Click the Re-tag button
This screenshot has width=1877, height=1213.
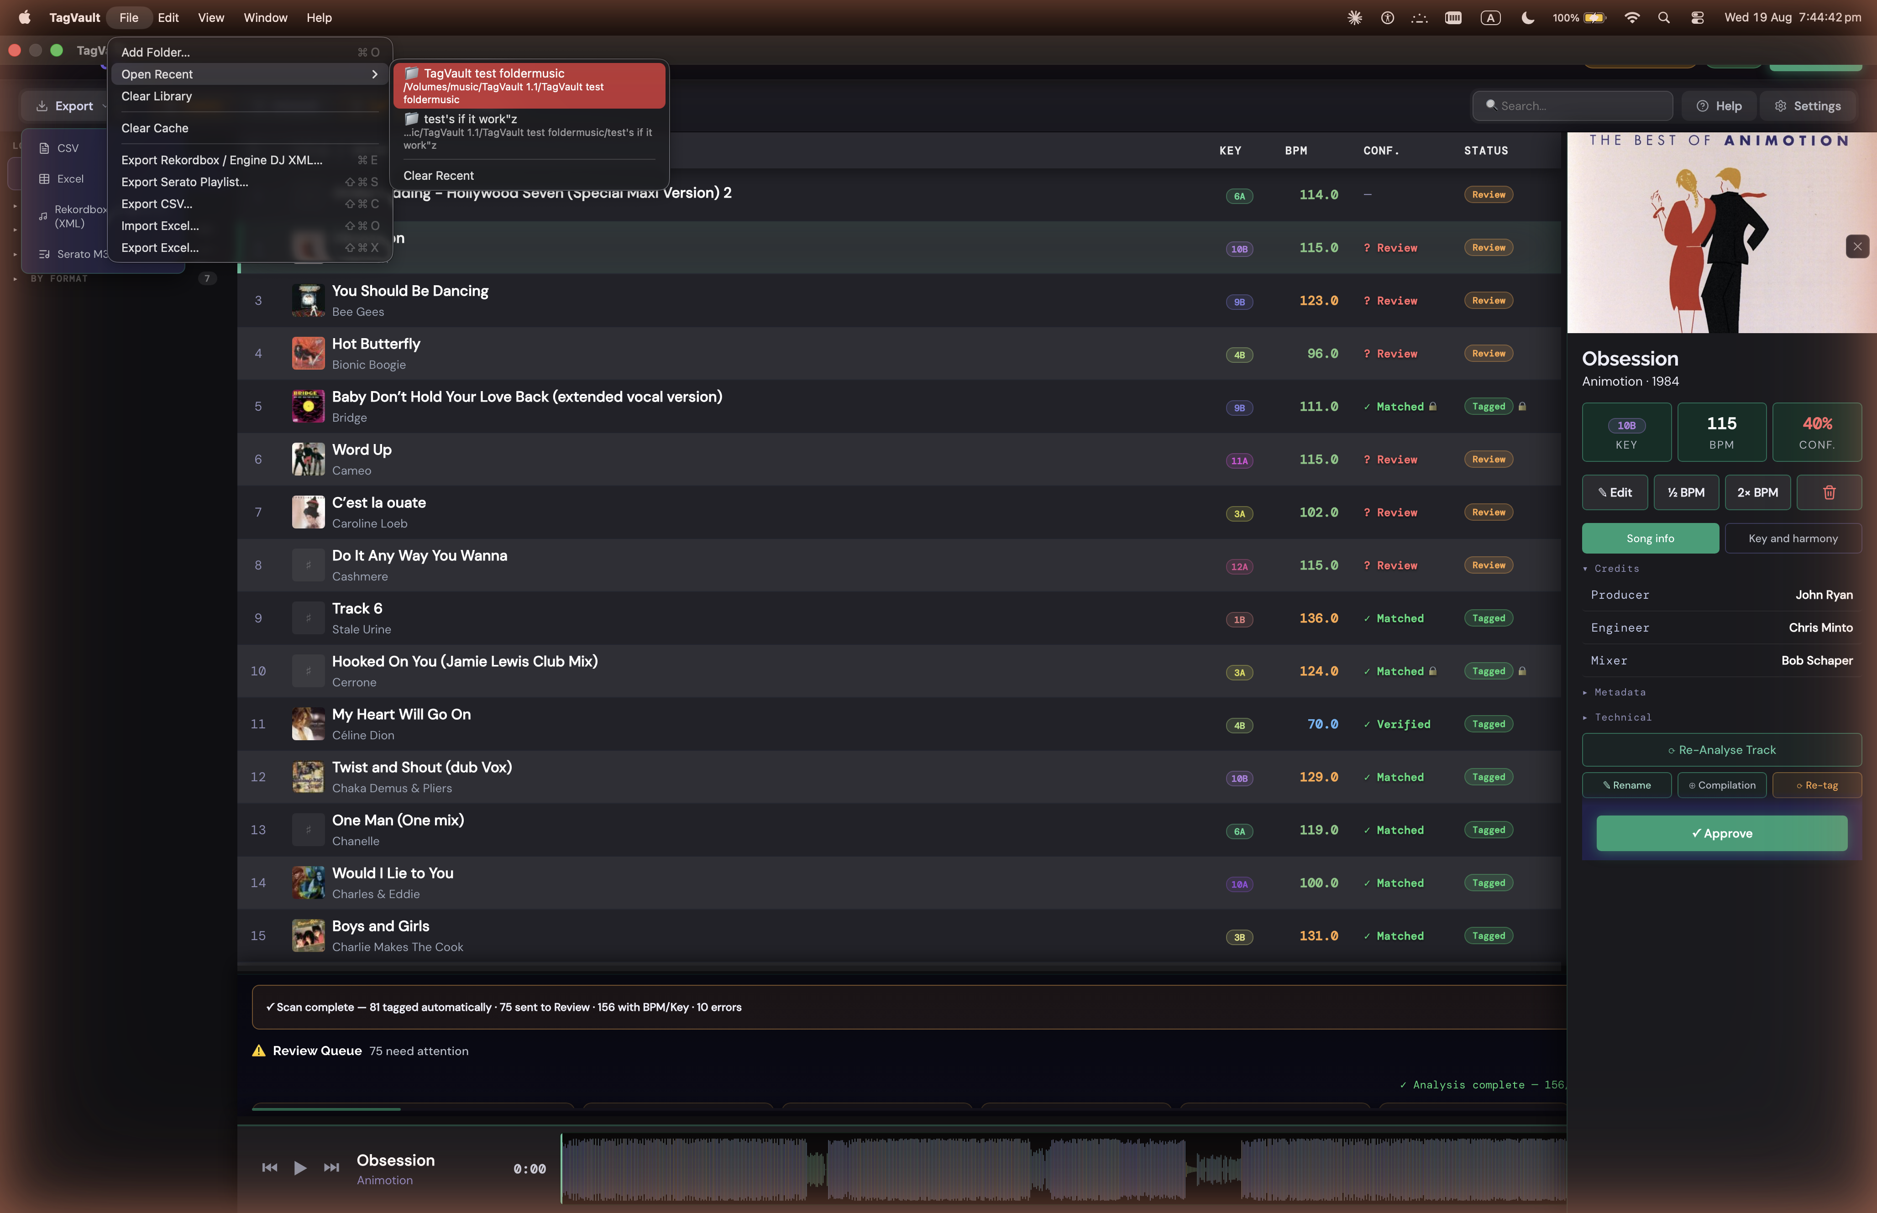click(1816, 785)
